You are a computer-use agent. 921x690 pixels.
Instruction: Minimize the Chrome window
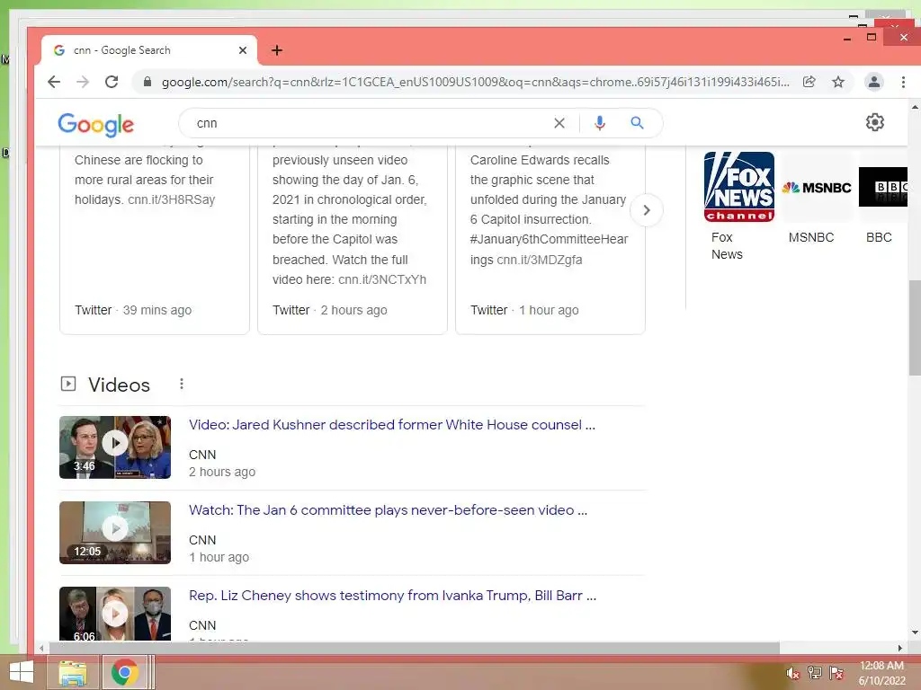847,39
